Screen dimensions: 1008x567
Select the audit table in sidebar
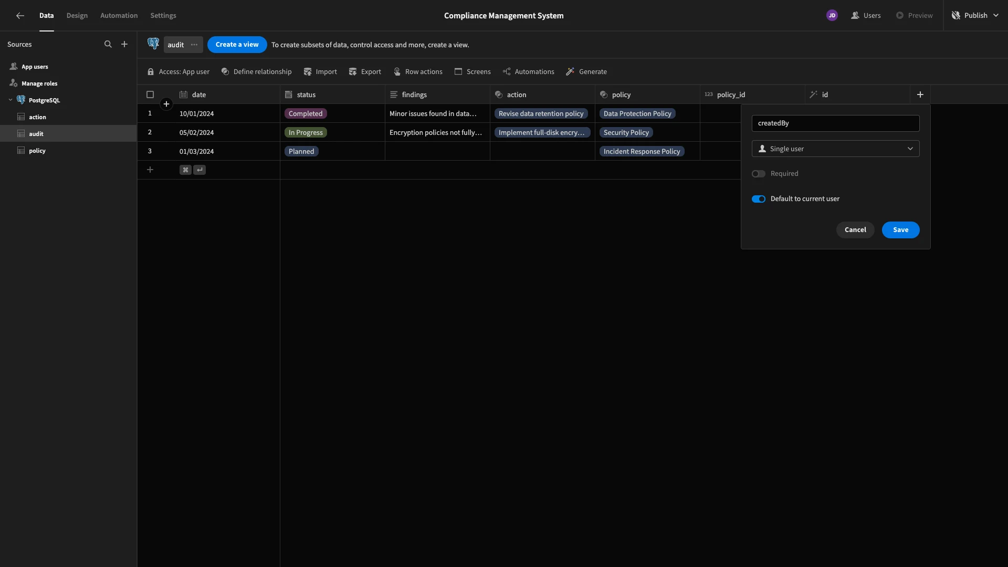click(68, 134)
